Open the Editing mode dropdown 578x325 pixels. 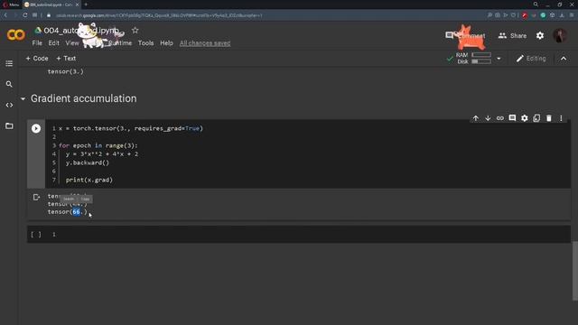[531, 59]
